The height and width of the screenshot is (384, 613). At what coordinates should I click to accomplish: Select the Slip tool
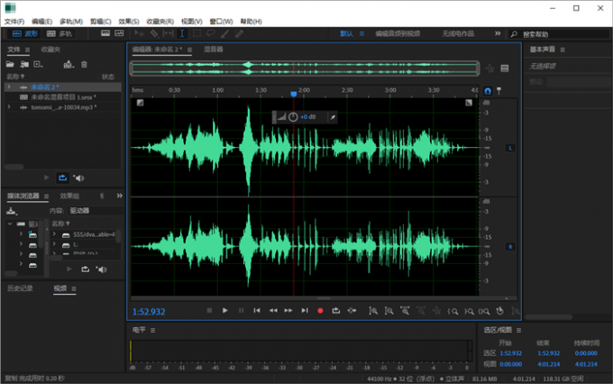[x=168, y=33]
